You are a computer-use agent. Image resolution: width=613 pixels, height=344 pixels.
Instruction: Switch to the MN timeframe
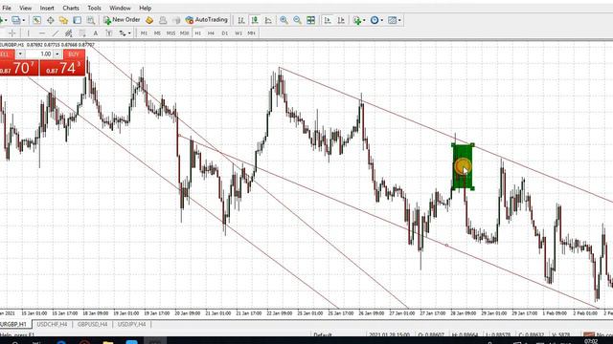pyautogui.click(x=251, y=33)
